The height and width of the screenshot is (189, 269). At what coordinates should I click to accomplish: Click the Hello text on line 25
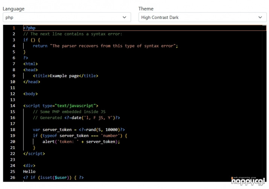[x=29, y=172]
